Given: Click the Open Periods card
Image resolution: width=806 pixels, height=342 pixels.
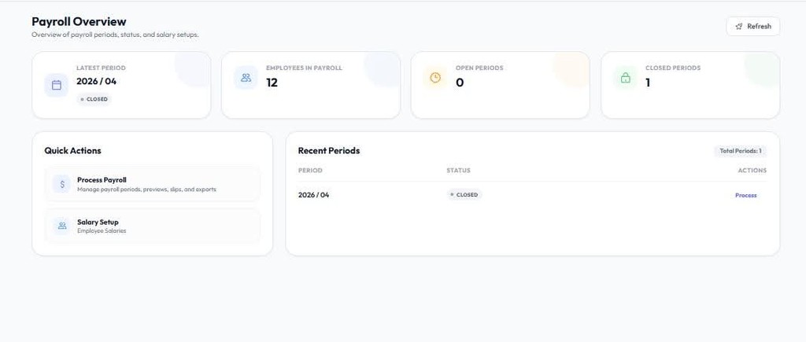Looking at the screenshot, I should coord(500,85).
